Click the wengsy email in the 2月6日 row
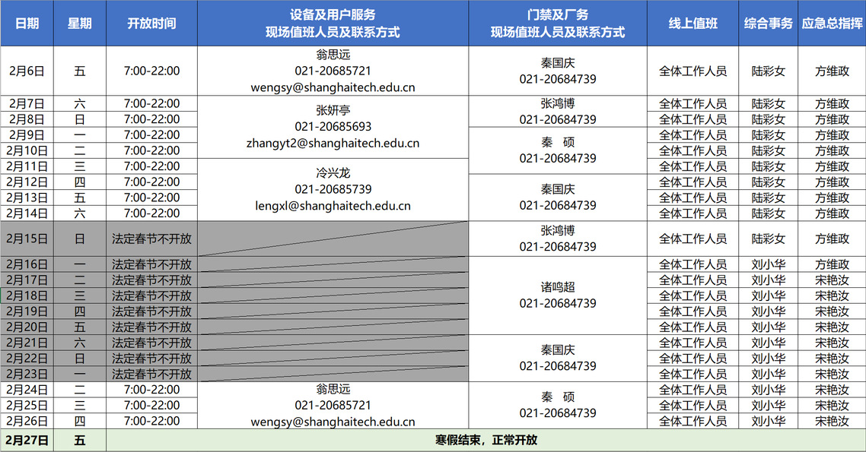The width and height of the screenshot is (866, 452). coord(333,87)
